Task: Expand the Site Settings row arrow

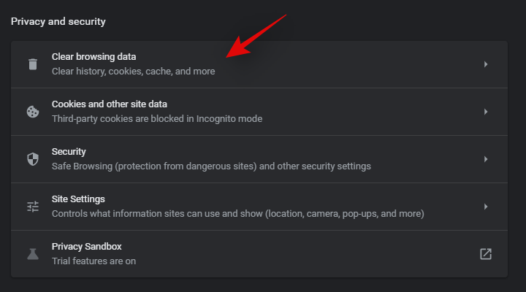Action: click(x=486, y=207)
